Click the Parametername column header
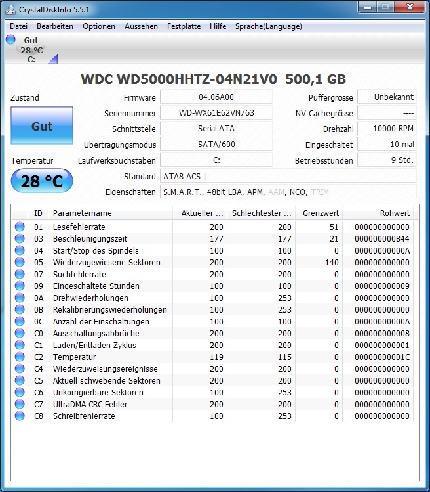 [111, 213]
